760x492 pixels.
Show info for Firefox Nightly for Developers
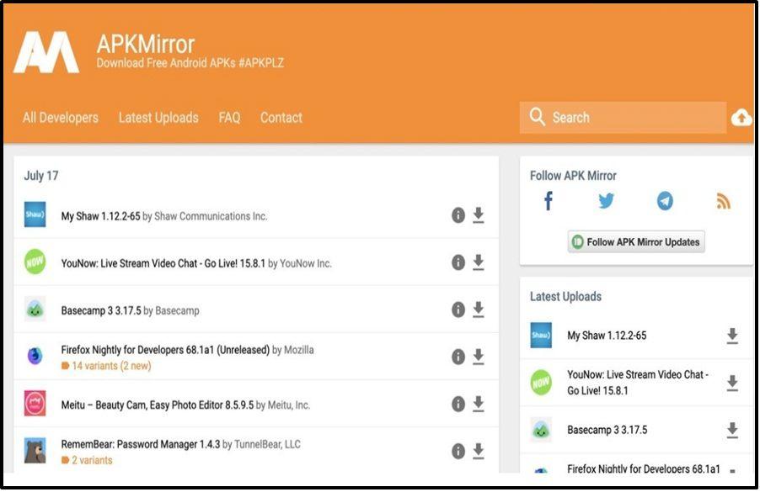coord(458,357)
